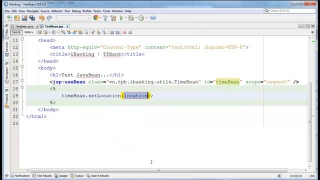
Task: Close the TestBean.jsp tab
Action: point(67,26)
